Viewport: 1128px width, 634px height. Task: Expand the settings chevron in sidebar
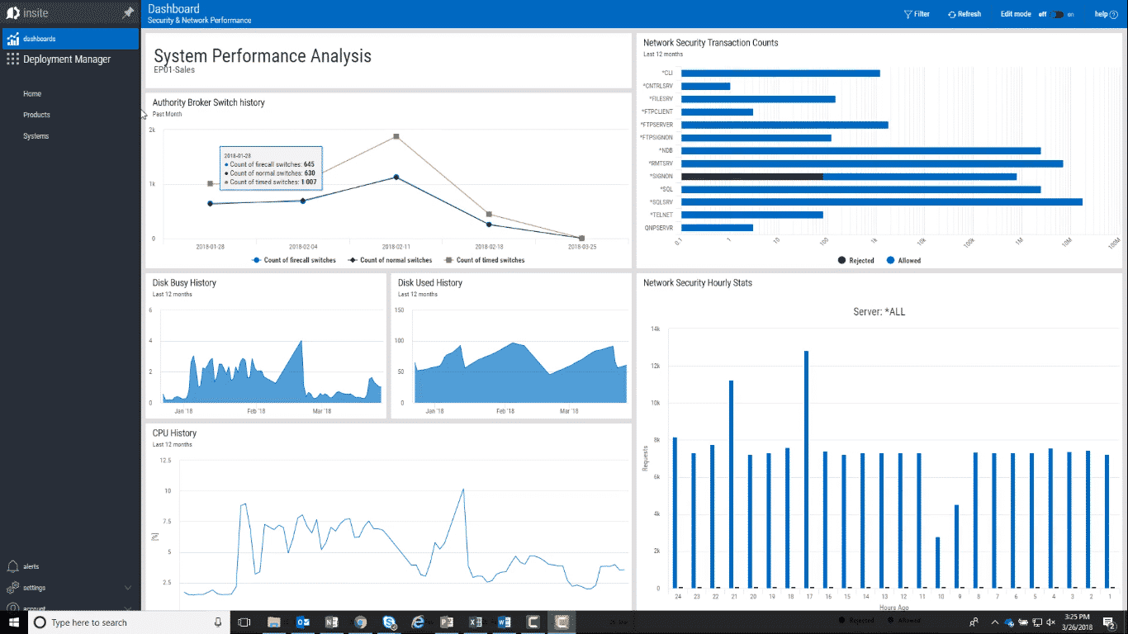(128, 588)
